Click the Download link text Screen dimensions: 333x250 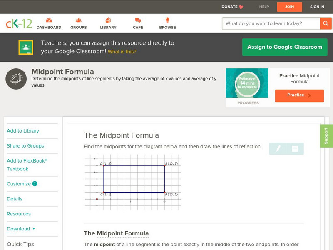pyautogui.click(x=18, y=229)
